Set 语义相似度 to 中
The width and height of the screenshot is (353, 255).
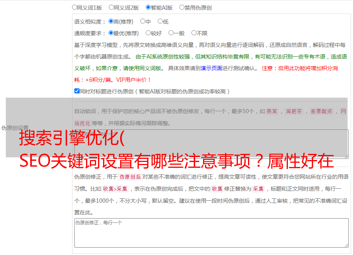(143, 21)
